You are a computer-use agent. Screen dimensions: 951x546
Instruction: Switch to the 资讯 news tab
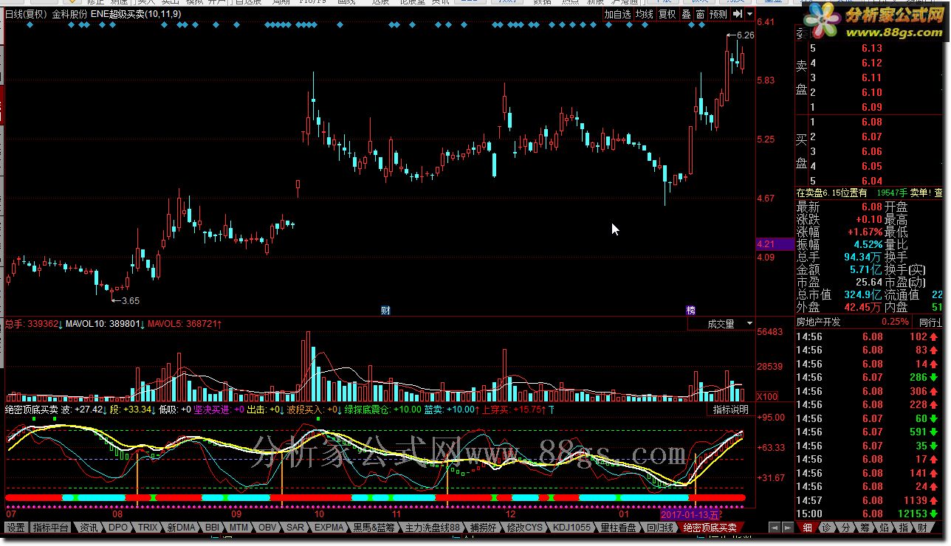[x=89, y=528]
